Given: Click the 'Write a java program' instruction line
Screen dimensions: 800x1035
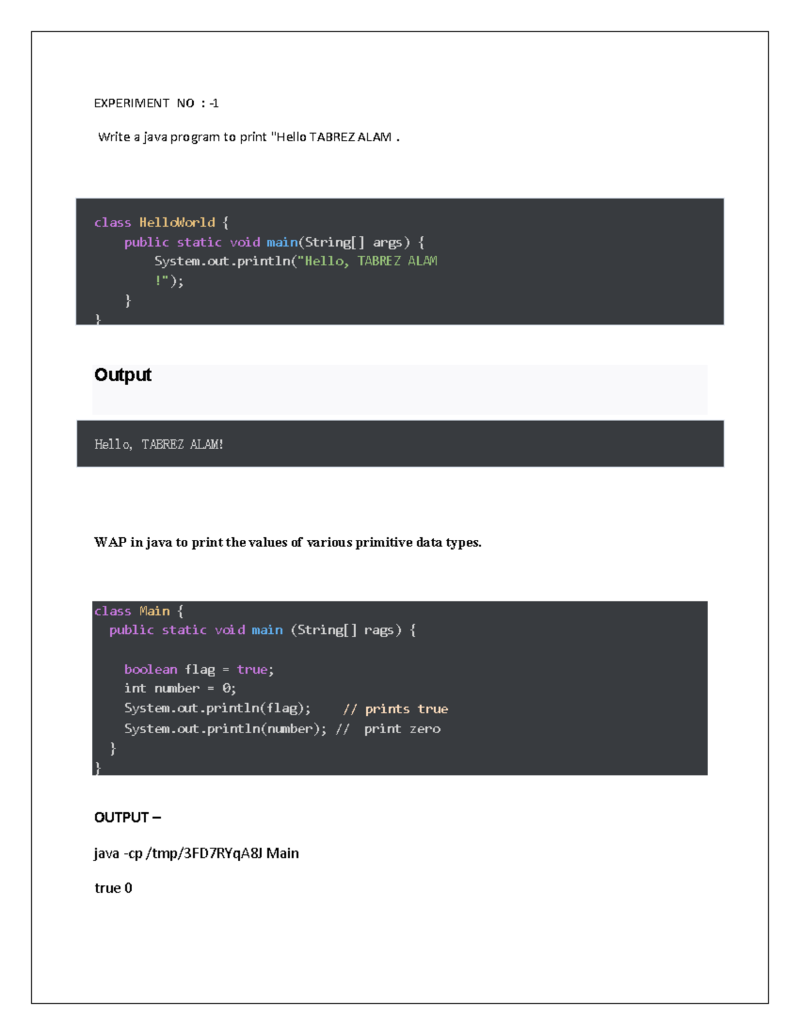Looking at the screenshot, I should pyautogui.click(x=248, y=137).
